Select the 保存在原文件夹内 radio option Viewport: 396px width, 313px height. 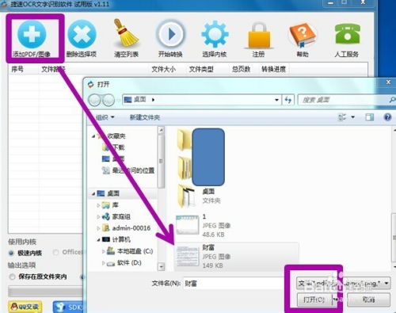12,277
